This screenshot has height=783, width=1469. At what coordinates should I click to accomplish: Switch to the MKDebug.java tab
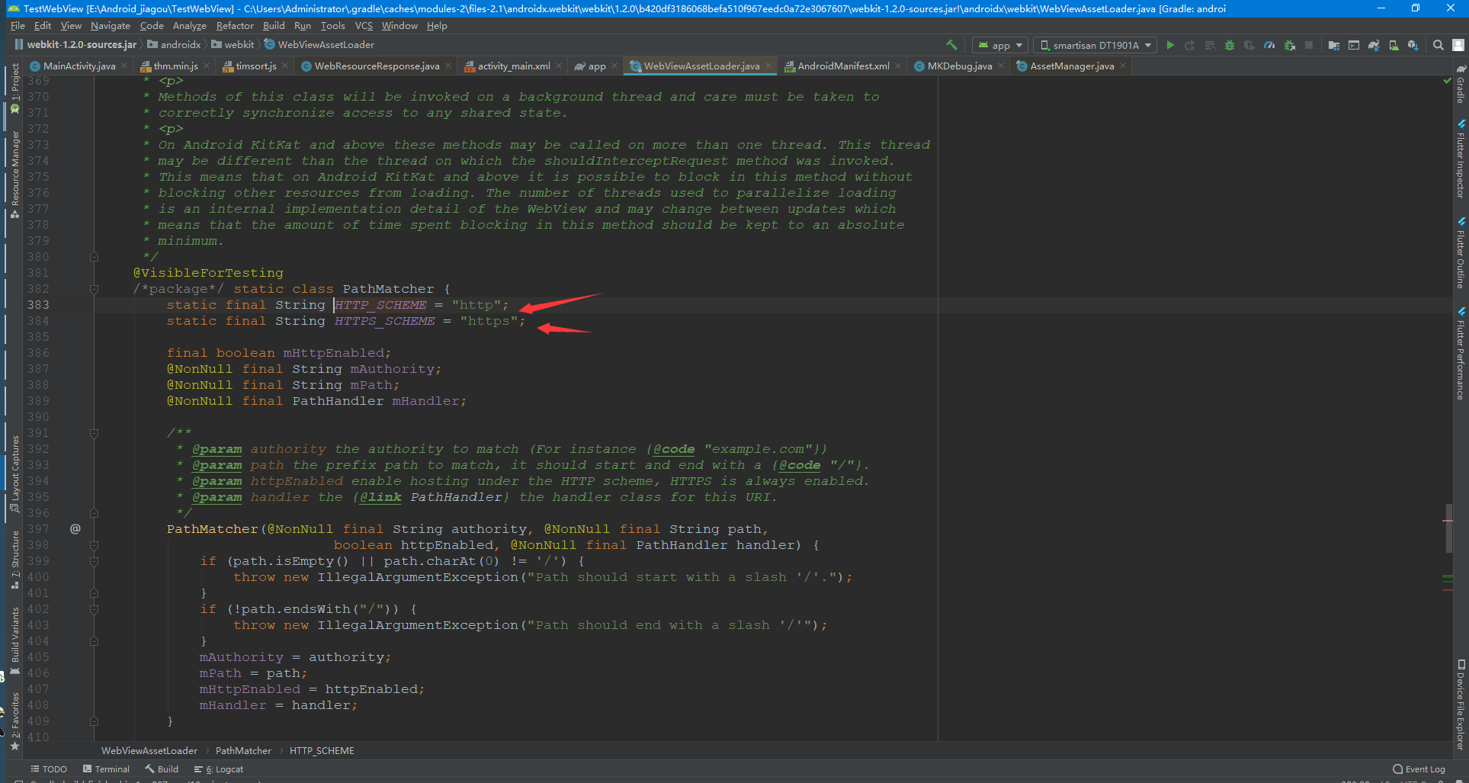pos(960,66)
